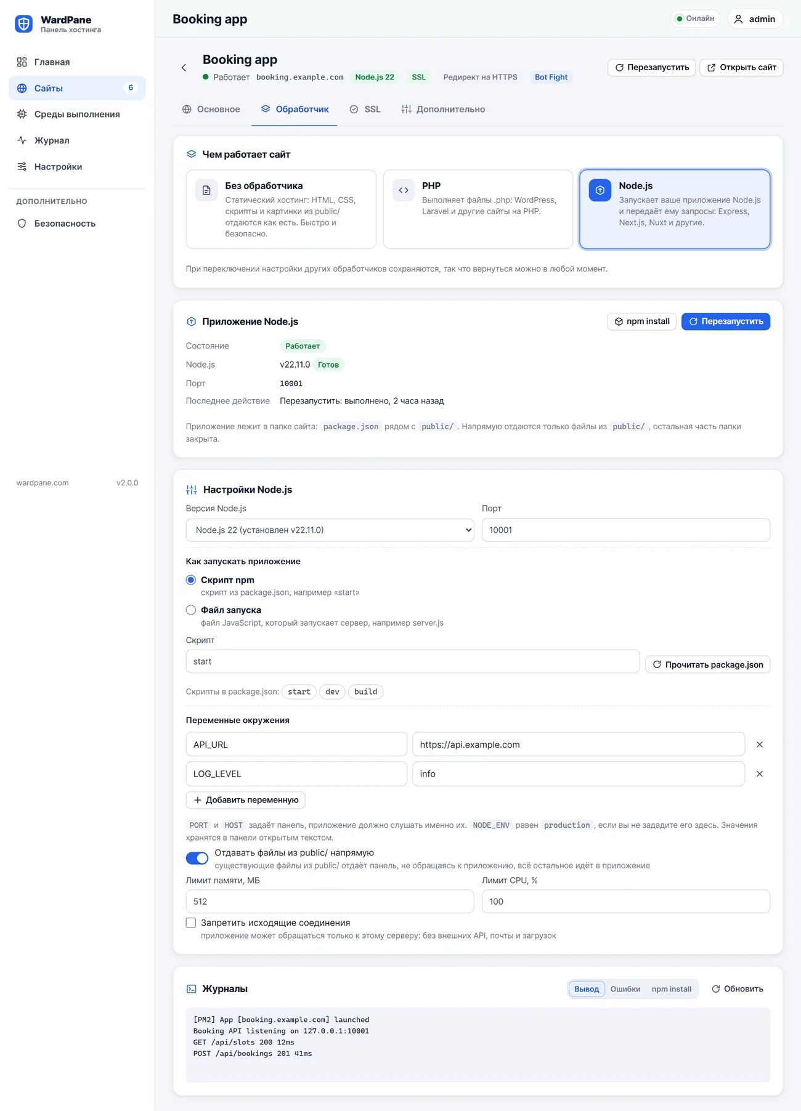Go back using the left arrow icon
Image resolution: width=801 pixels, height=1111 pixels.
pos(184,68)
